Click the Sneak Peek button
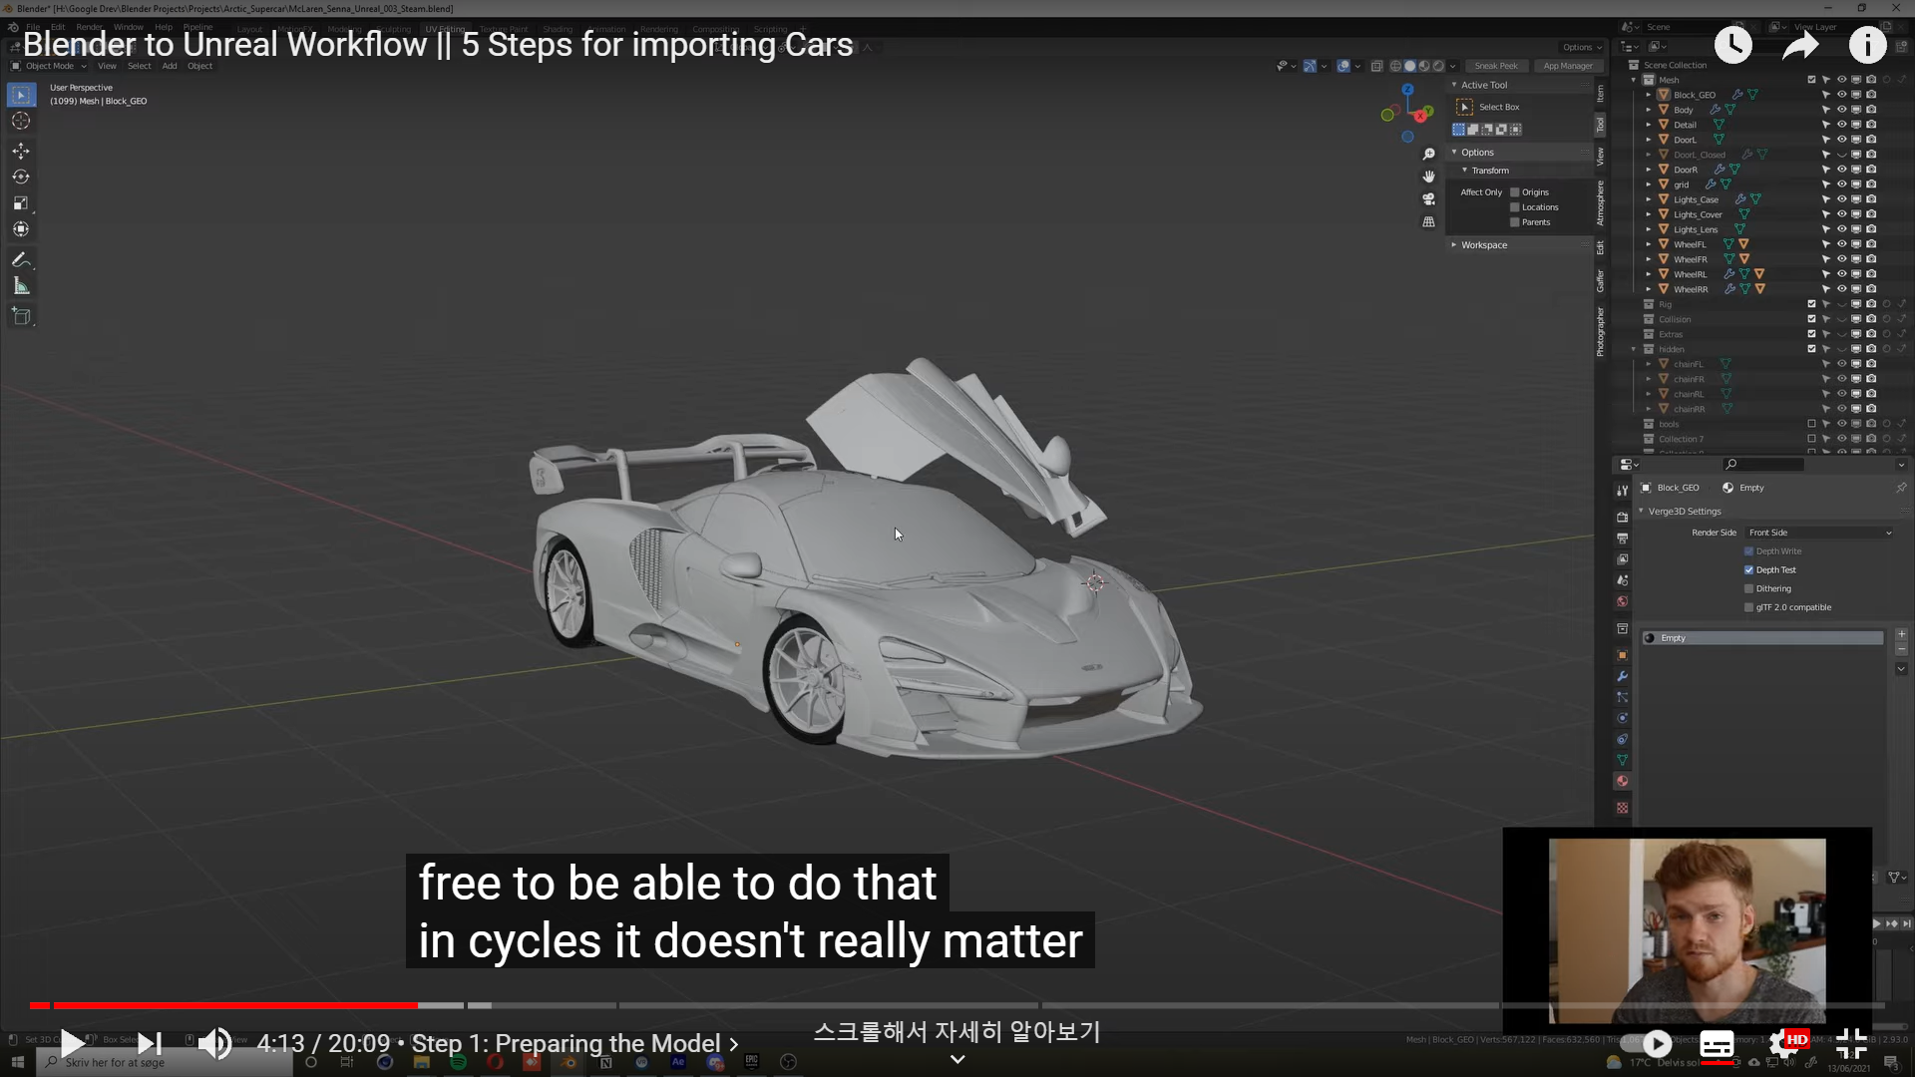Image resolution: width=1915 pixels, height=1077 pixels. tap(1495, 66)
